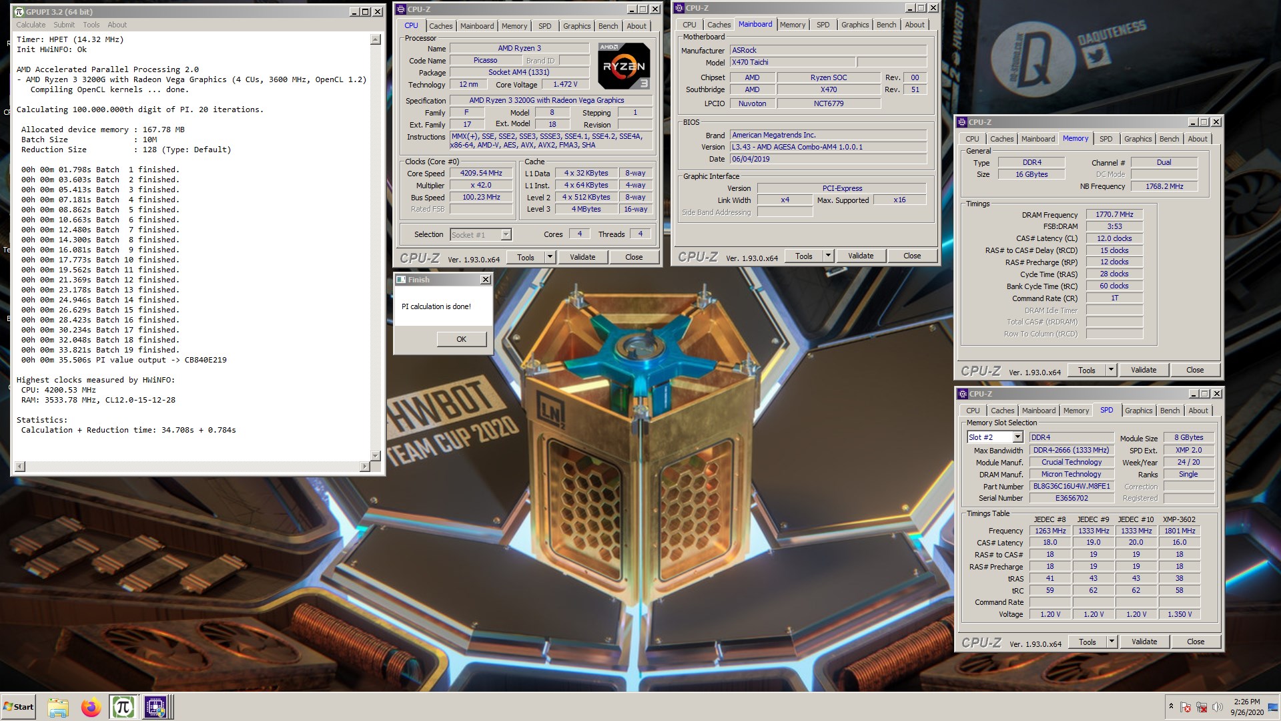This screenshot has width=1281, height=721.
Task: Open About tab in CPU-Z Memory window
Action: click(x=1197, y=139)
